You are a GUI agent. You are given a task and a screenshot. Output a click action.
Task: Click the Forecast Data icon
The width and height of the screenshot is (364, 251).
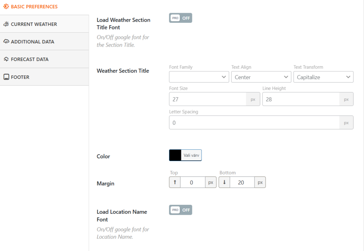click(x=6, y=59)
